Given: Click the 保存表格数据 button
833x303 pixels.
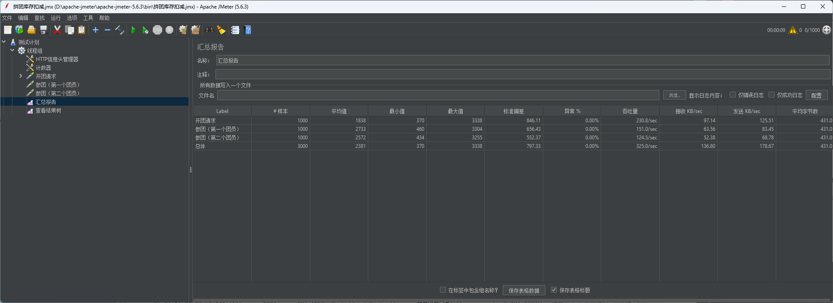Looking at the screenshot, I should coord(524,290).
